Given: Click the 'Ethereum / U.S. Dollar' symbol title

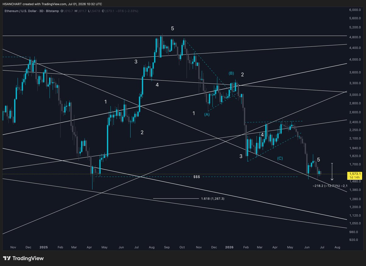Looking at the screenshot, I should (20, 11).
